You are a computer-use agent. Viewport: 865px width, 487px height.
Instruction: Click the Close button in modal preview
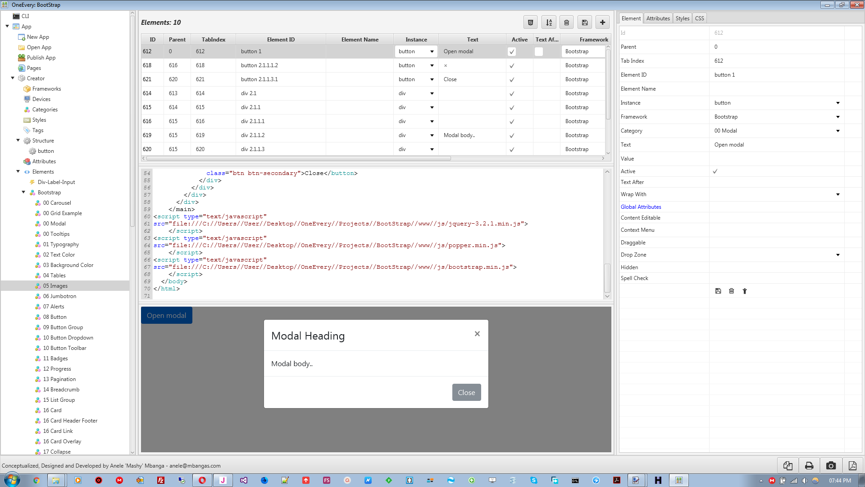466,392
